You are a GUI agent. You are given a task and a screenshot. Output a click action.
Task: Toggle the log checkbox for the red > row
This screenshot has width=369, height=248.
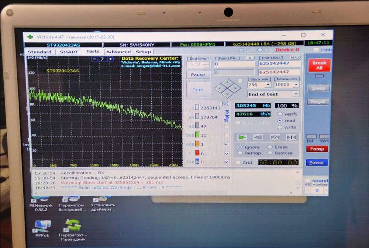tap(227, 154)
